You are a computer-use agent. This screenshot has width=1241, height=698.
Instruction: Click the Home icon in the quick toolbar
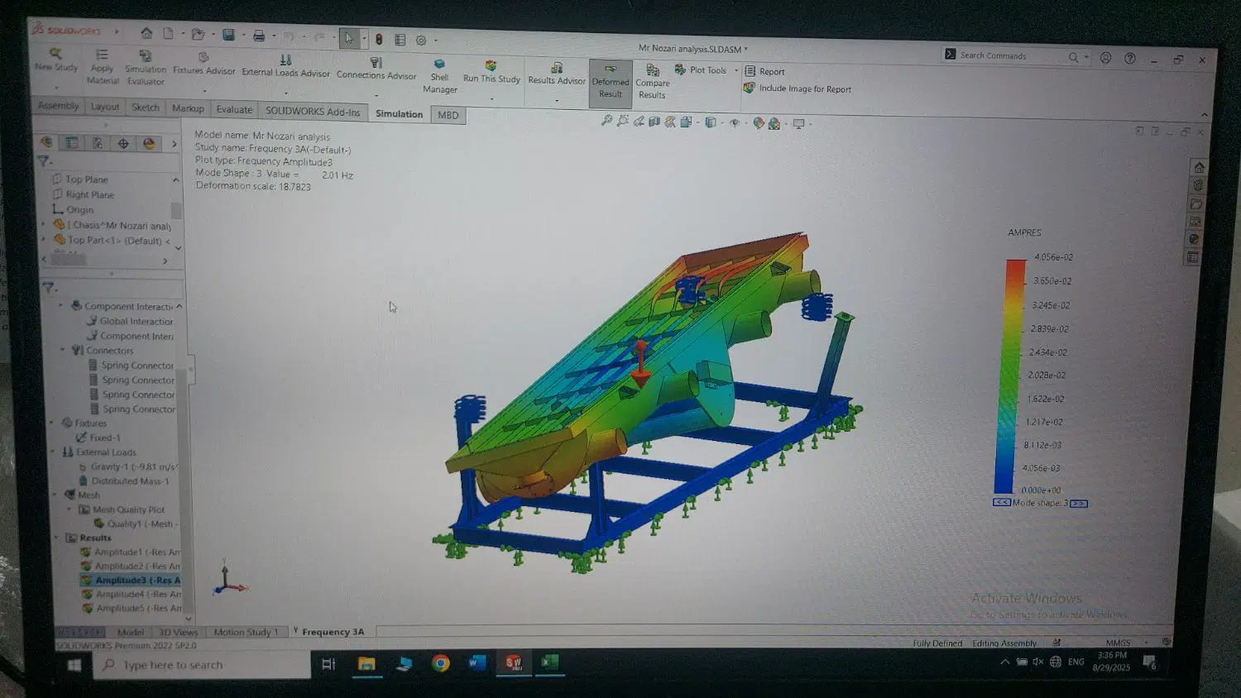(x=146, y=33)
